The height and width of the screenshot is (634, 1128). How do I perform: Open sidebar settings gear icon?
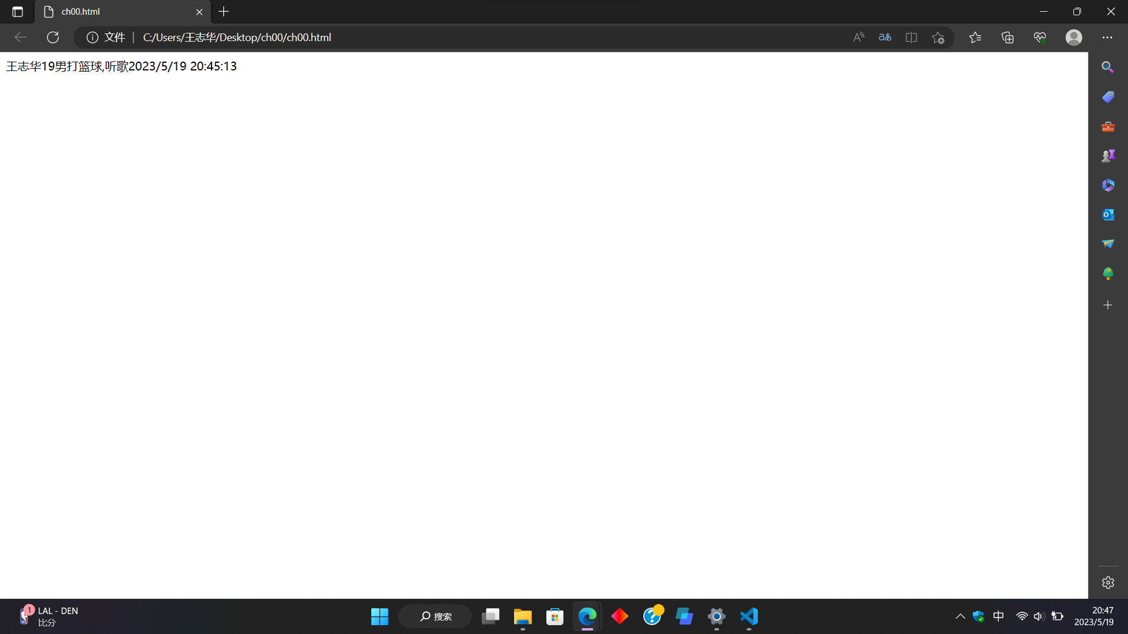click(1107, 582)
